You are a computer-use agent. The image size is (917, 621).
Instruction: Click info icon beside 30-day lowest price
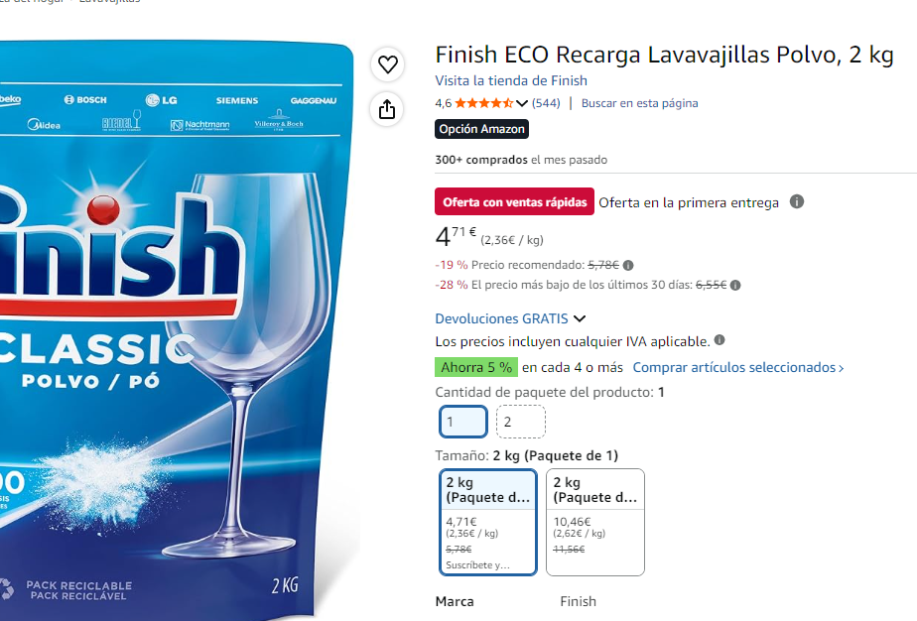point(735,286)
